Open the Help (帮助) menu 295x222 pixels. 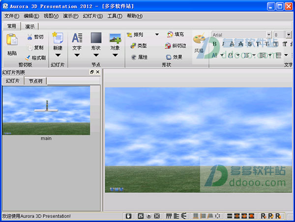[x=135, y=16]
